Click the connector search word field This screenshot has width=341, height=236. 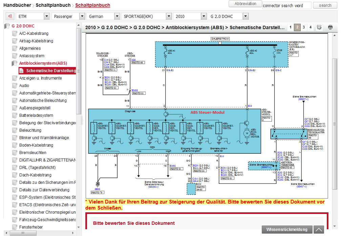[286, 5]
